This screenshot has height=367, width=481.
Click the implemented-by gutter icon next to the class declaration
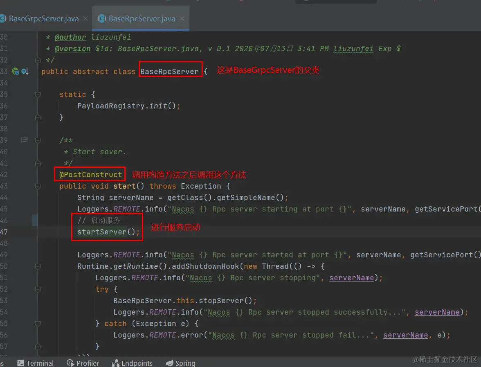point(25,72)
